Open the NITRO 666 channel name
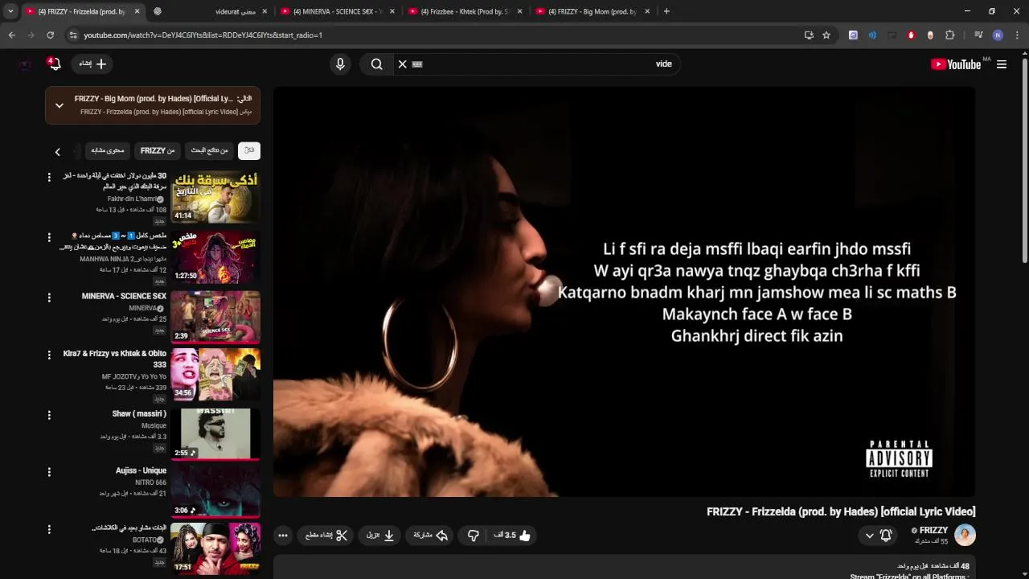 tap(150, 482)
